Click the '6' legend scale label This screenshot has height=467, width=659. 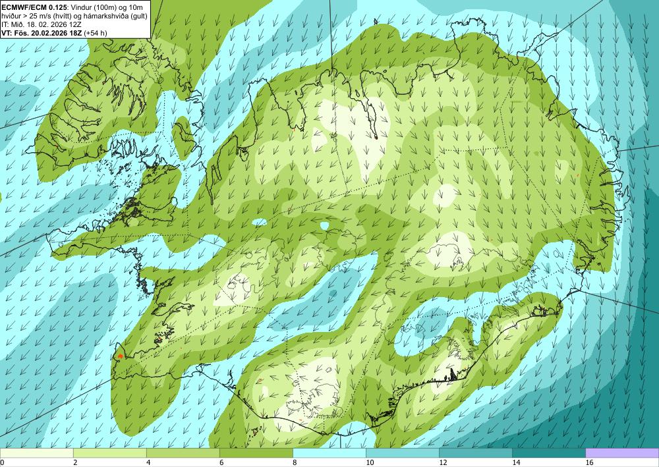[221, 463]
